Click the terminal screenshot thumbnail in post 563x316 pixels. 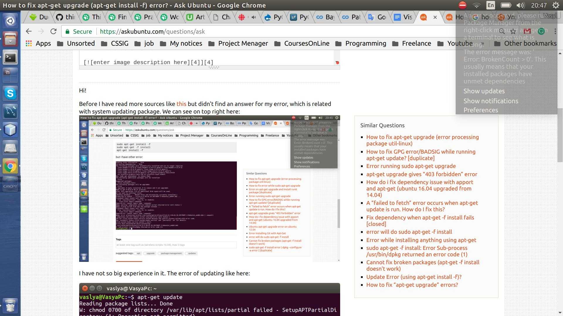[176, 195]
